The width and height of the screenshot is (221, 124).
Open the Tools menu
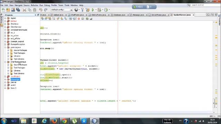pos(67,5)
